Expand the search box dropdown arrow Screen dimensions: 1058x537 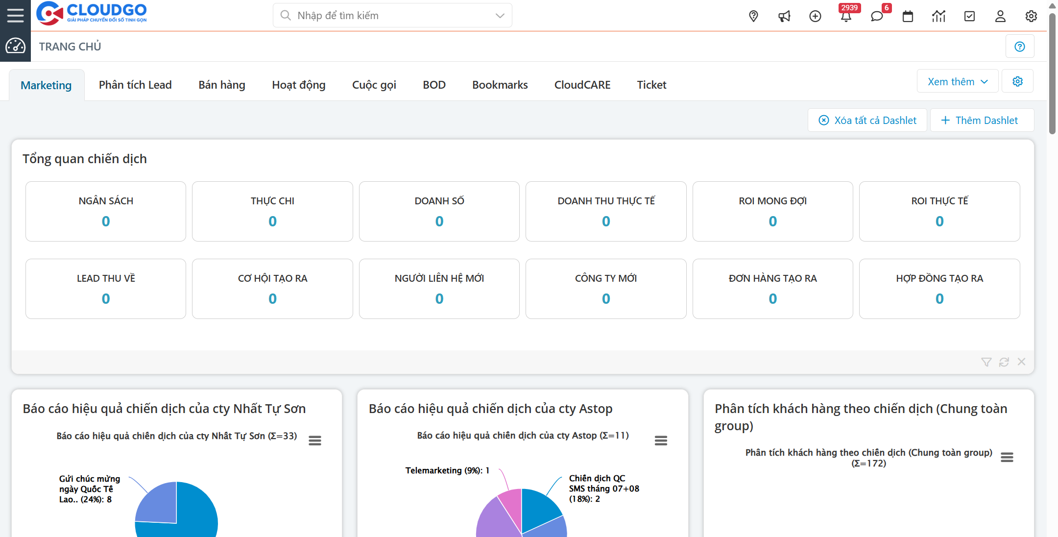click(500, 16)
